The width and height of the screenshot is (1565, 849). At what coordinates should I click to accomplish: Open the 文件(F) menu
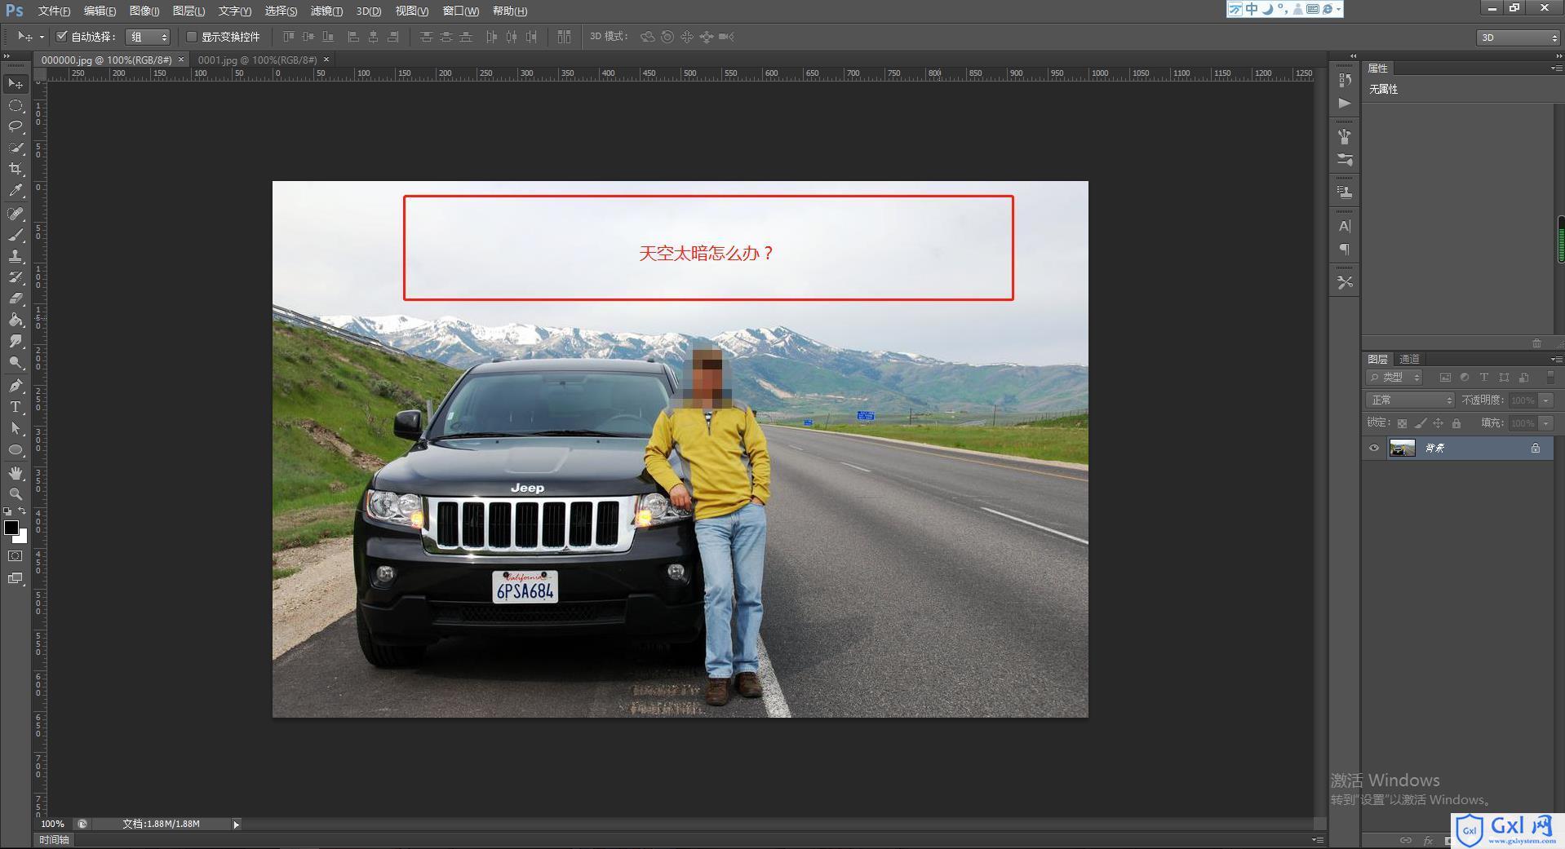tap(54, 11)
